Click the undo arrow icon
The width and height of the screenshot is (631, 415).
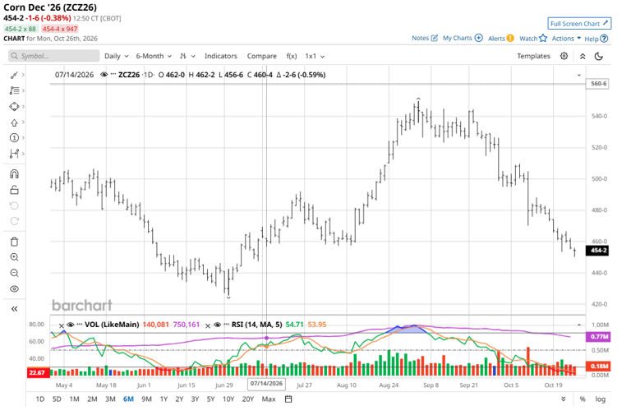pos(14,205)
